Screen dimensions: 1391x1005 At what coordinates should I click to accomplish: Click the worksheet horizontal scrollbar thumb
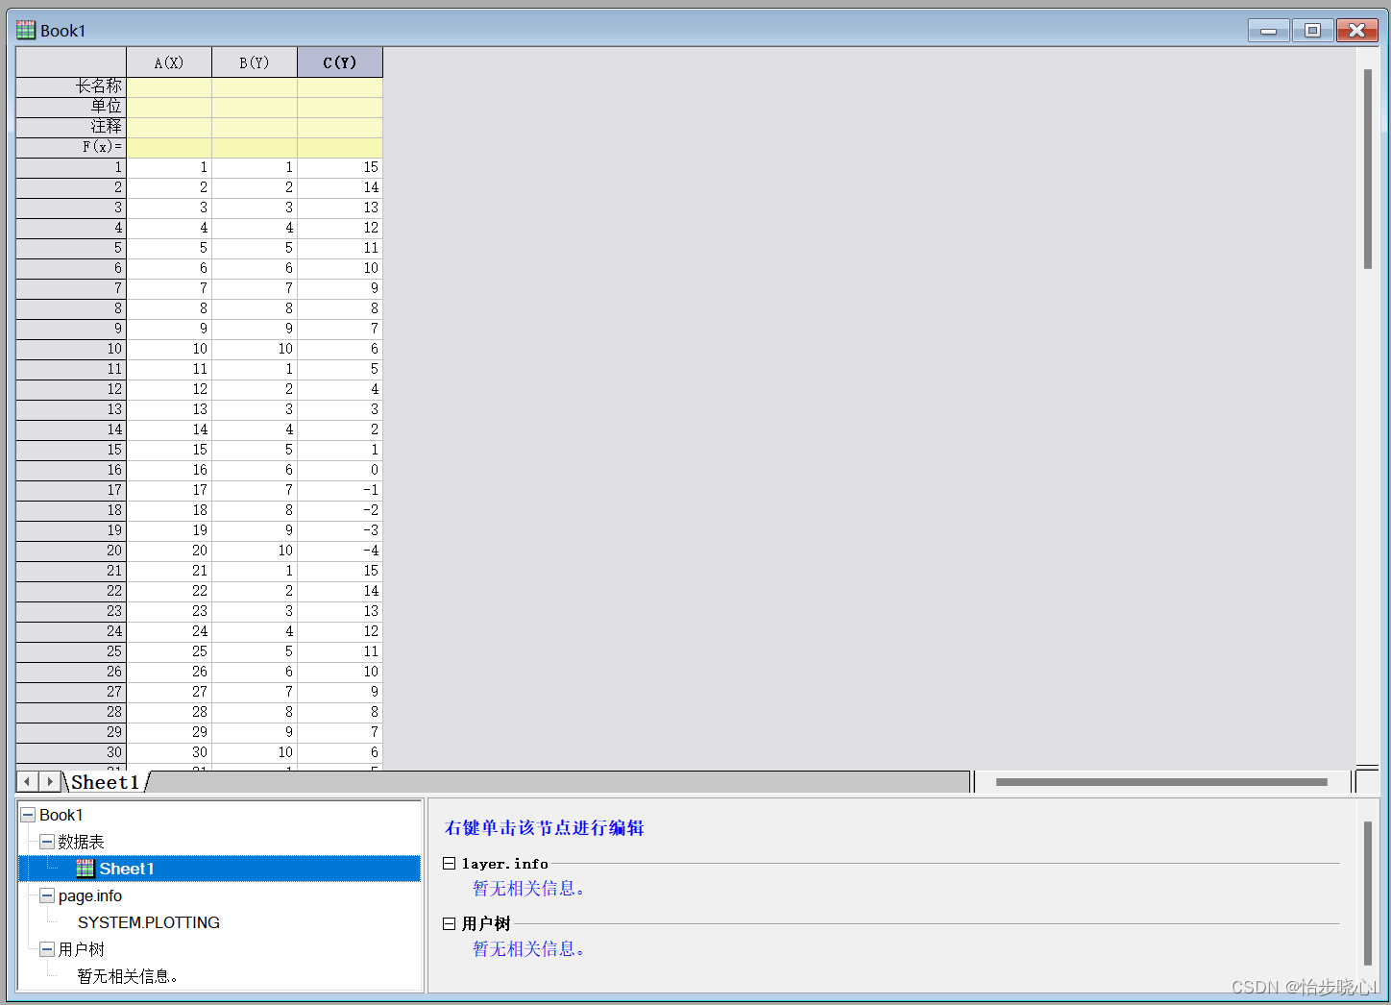tap(1161, 782)
